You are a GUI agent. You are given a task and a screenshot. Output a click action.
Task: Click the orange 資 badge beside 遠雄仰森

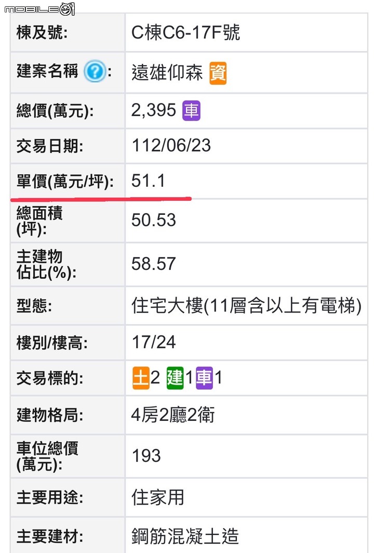point(218,73)
